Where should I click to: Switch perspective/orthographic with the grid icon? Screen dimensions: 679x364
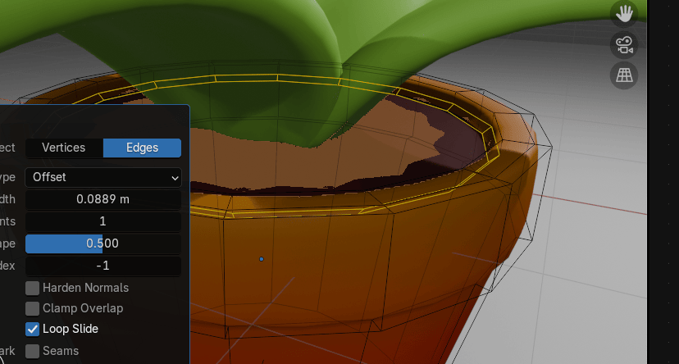coord(624,75)
